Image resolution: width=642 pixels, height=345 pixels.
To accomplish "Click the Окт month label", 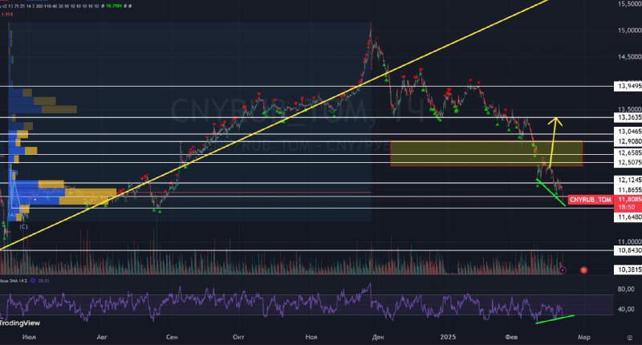I will (x=238, y=337).
